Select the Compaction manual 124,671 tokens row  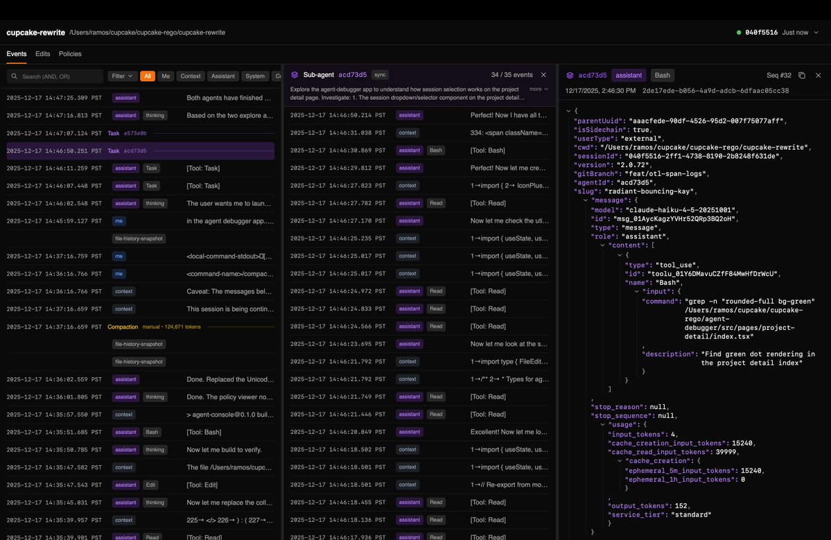click(141, 327)
